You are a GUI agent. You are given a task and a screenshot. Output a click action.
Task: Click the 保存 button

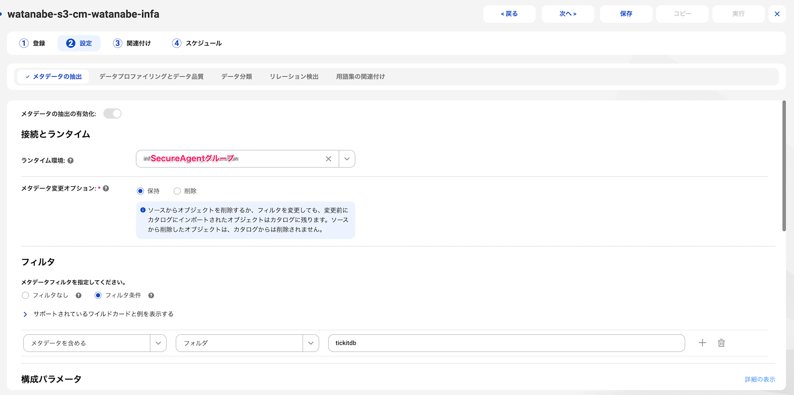[626, 14]
